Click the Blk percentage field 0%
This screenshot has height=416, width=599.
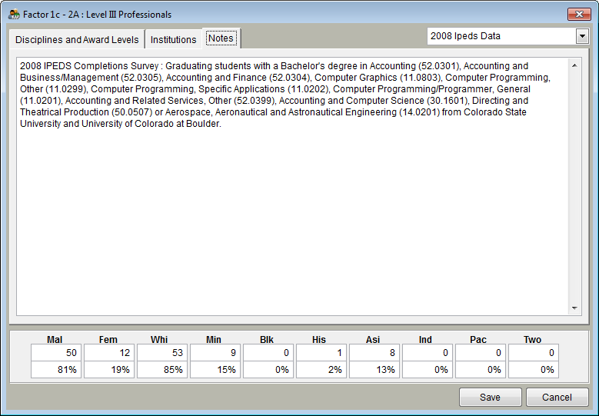[268, 370]
